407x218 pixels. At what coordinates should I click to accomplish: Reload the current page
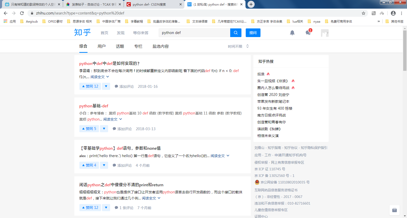tap(22, 13)
